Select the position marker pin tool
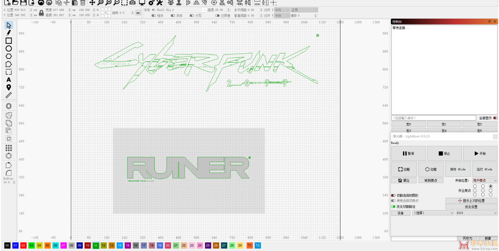The width and height of the screenshot is (499, 251). 9,87
